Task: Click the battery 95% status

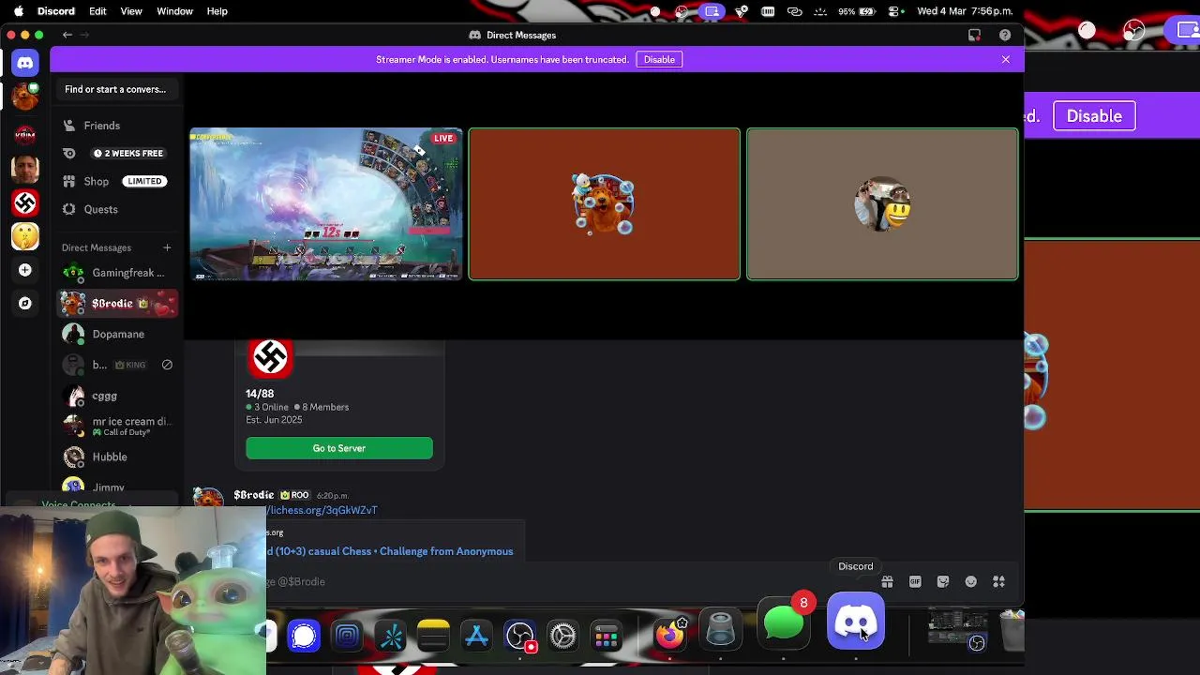Action: pyautogui.click(x=857, y=11)
